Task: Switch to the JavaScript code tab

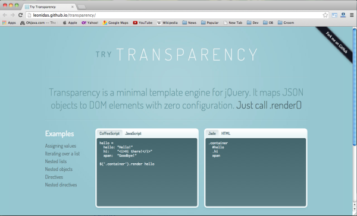Action: (133, 134)
